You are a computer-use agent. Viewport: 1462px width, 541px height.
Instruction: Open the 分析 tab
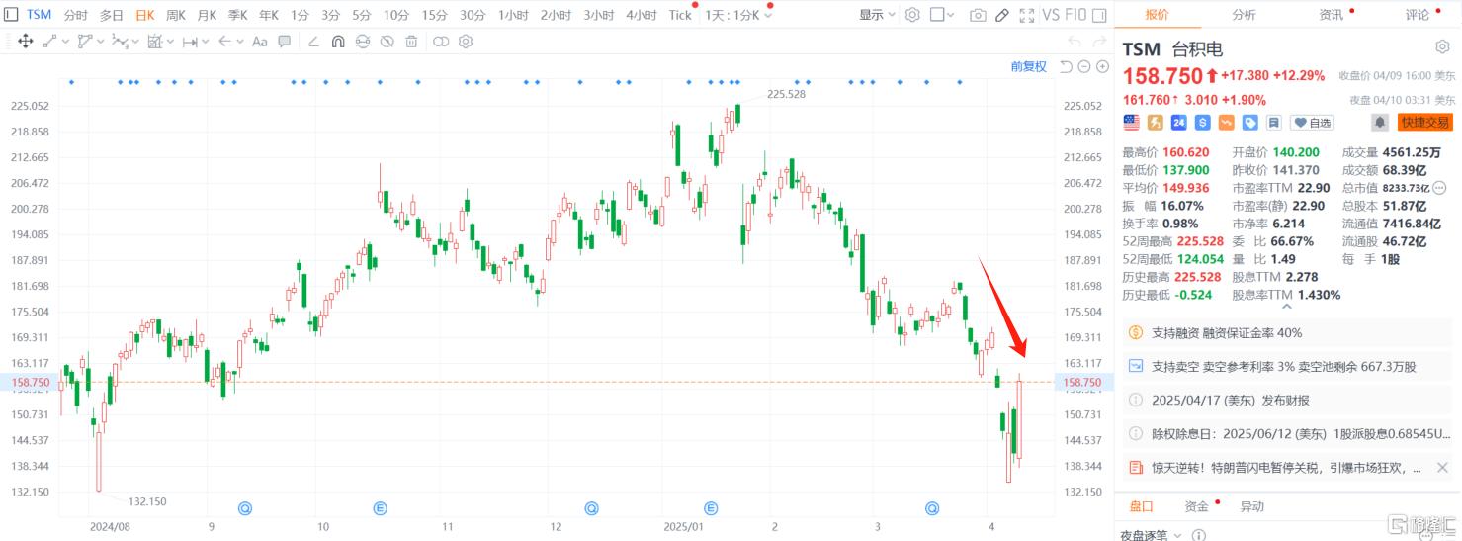click(1244, 15)
